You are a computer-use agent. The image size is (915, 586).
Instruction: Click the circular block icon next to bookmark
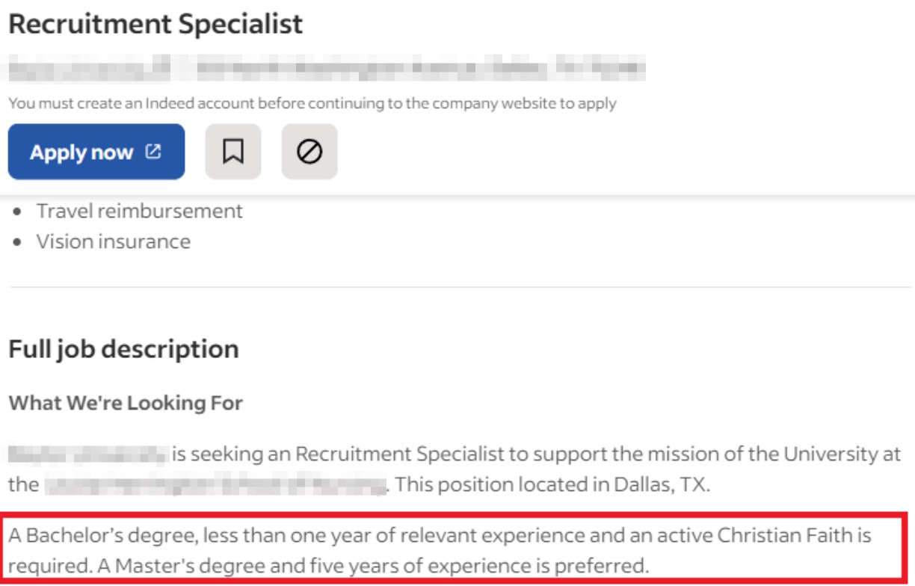(x=310, y=152)
